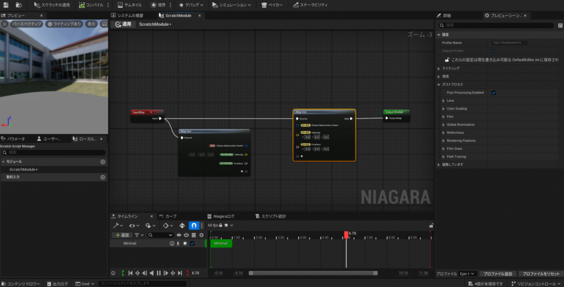Click the timeline lock icon at right
Screen dimensions: 564x287
(431, 226)
